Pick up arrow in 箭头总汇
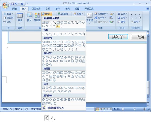 pyautogui.click(x=51, y=57)
